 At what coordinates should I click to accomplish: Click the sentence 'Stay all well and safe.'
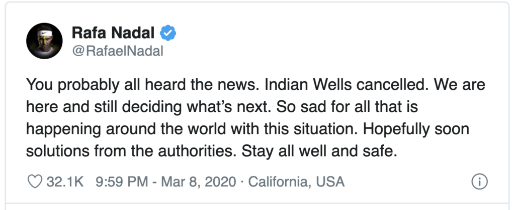[x=319, y=152]
